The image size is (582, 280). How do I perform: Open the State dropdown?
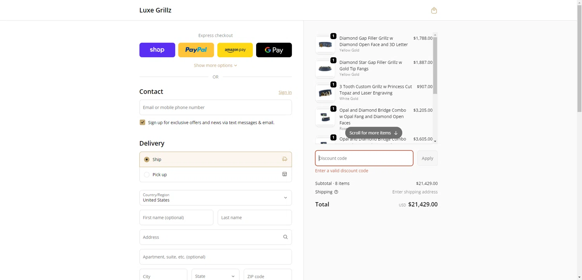coord(215,275)
